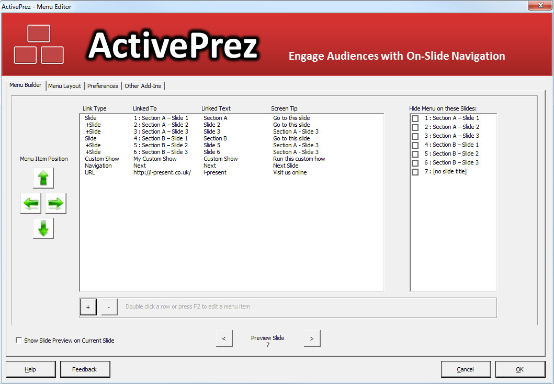Image resolution: width=554 pixels, height=384 pixels.
Task: Add a menu item with plus button
Action: [x=88, y=307]
